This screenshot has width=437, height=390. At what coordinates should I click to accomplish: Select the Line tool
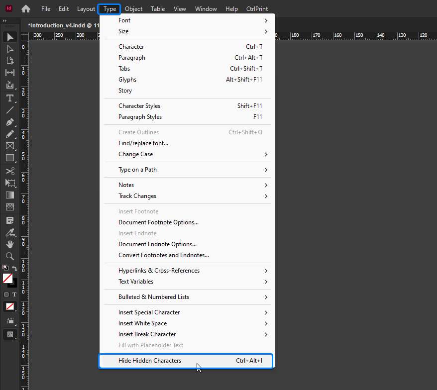(10, 110)
